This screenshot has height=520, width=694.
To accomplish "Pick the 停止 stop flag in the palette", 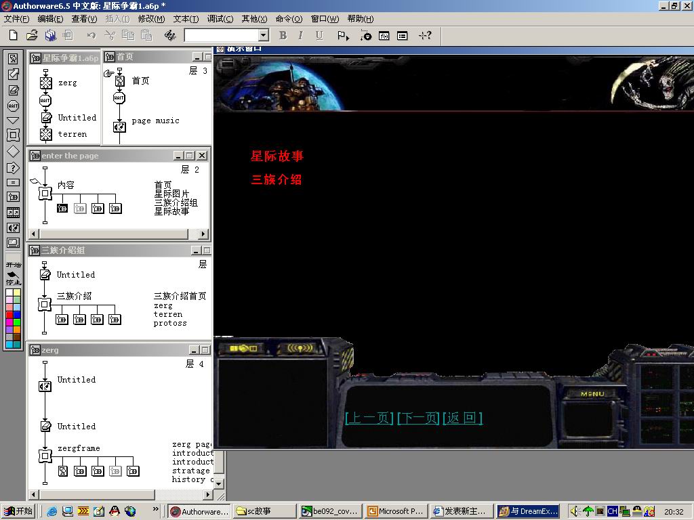I will (14, 280).
